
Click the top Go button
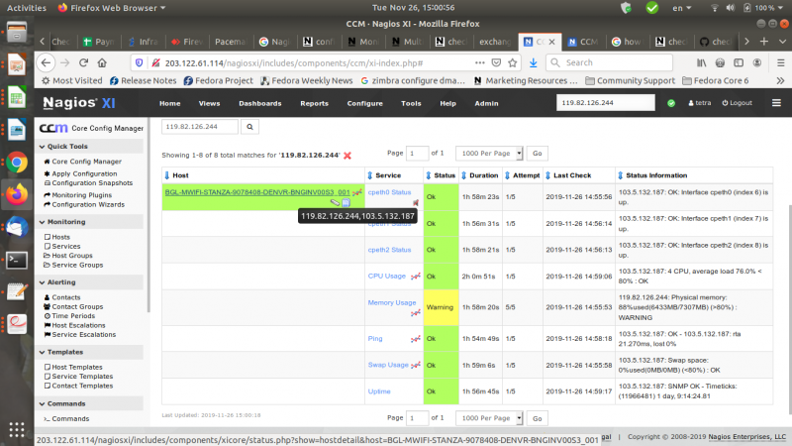[x=537, y=154]
